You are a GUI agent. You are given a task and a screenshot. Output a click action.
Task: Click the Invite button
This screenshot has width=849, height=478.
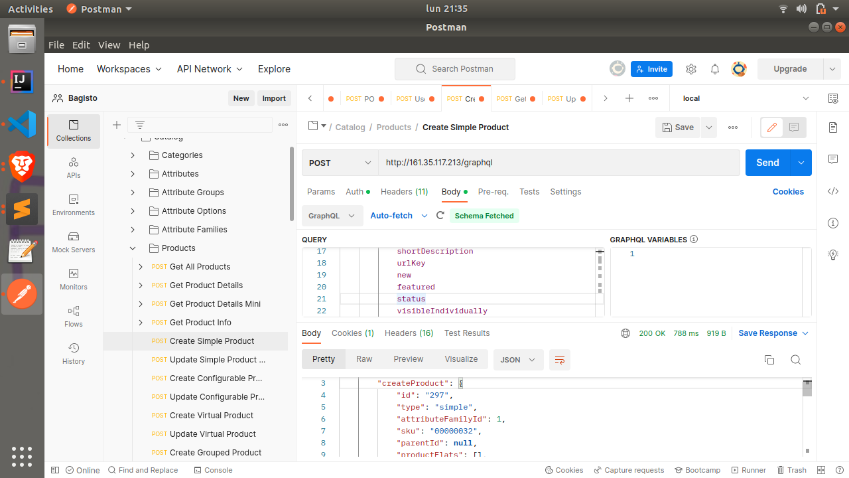[x=651, y=69]
